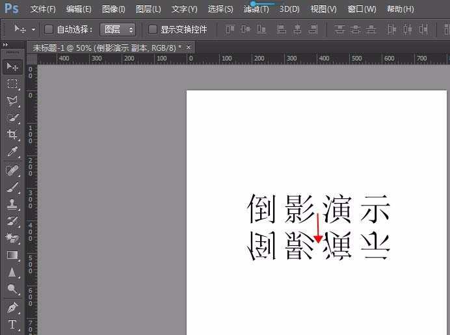
Task: Click distribute bottom edges icon
Action: click(x=371, y=29)
